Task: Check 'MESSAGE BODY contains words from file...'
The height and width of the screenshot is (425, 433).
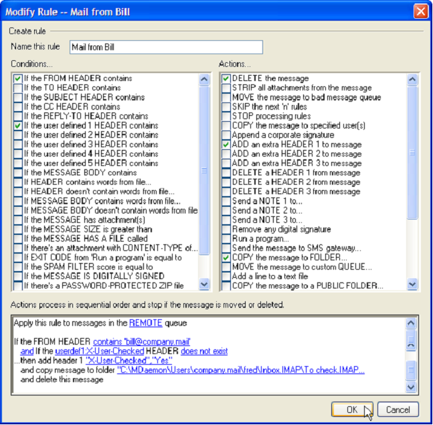Action: [x=17, y=201]
